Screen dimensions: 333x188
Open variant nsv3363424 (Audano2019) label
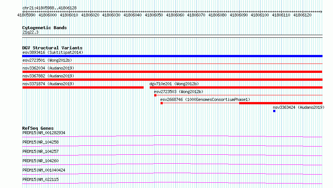[299, 107]
